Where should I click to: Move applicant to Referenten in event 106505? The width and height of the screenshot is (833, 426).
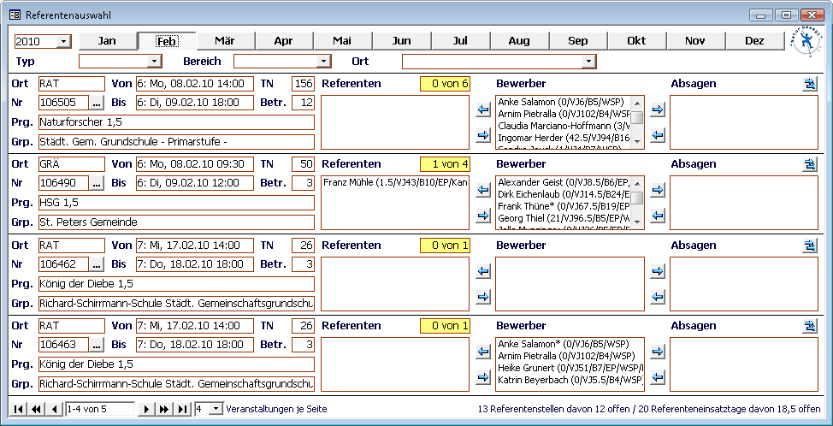[x=483, y=110]
